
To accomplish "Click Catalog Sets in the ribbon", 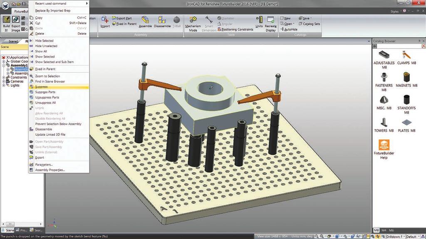I will tap(309, 24).
